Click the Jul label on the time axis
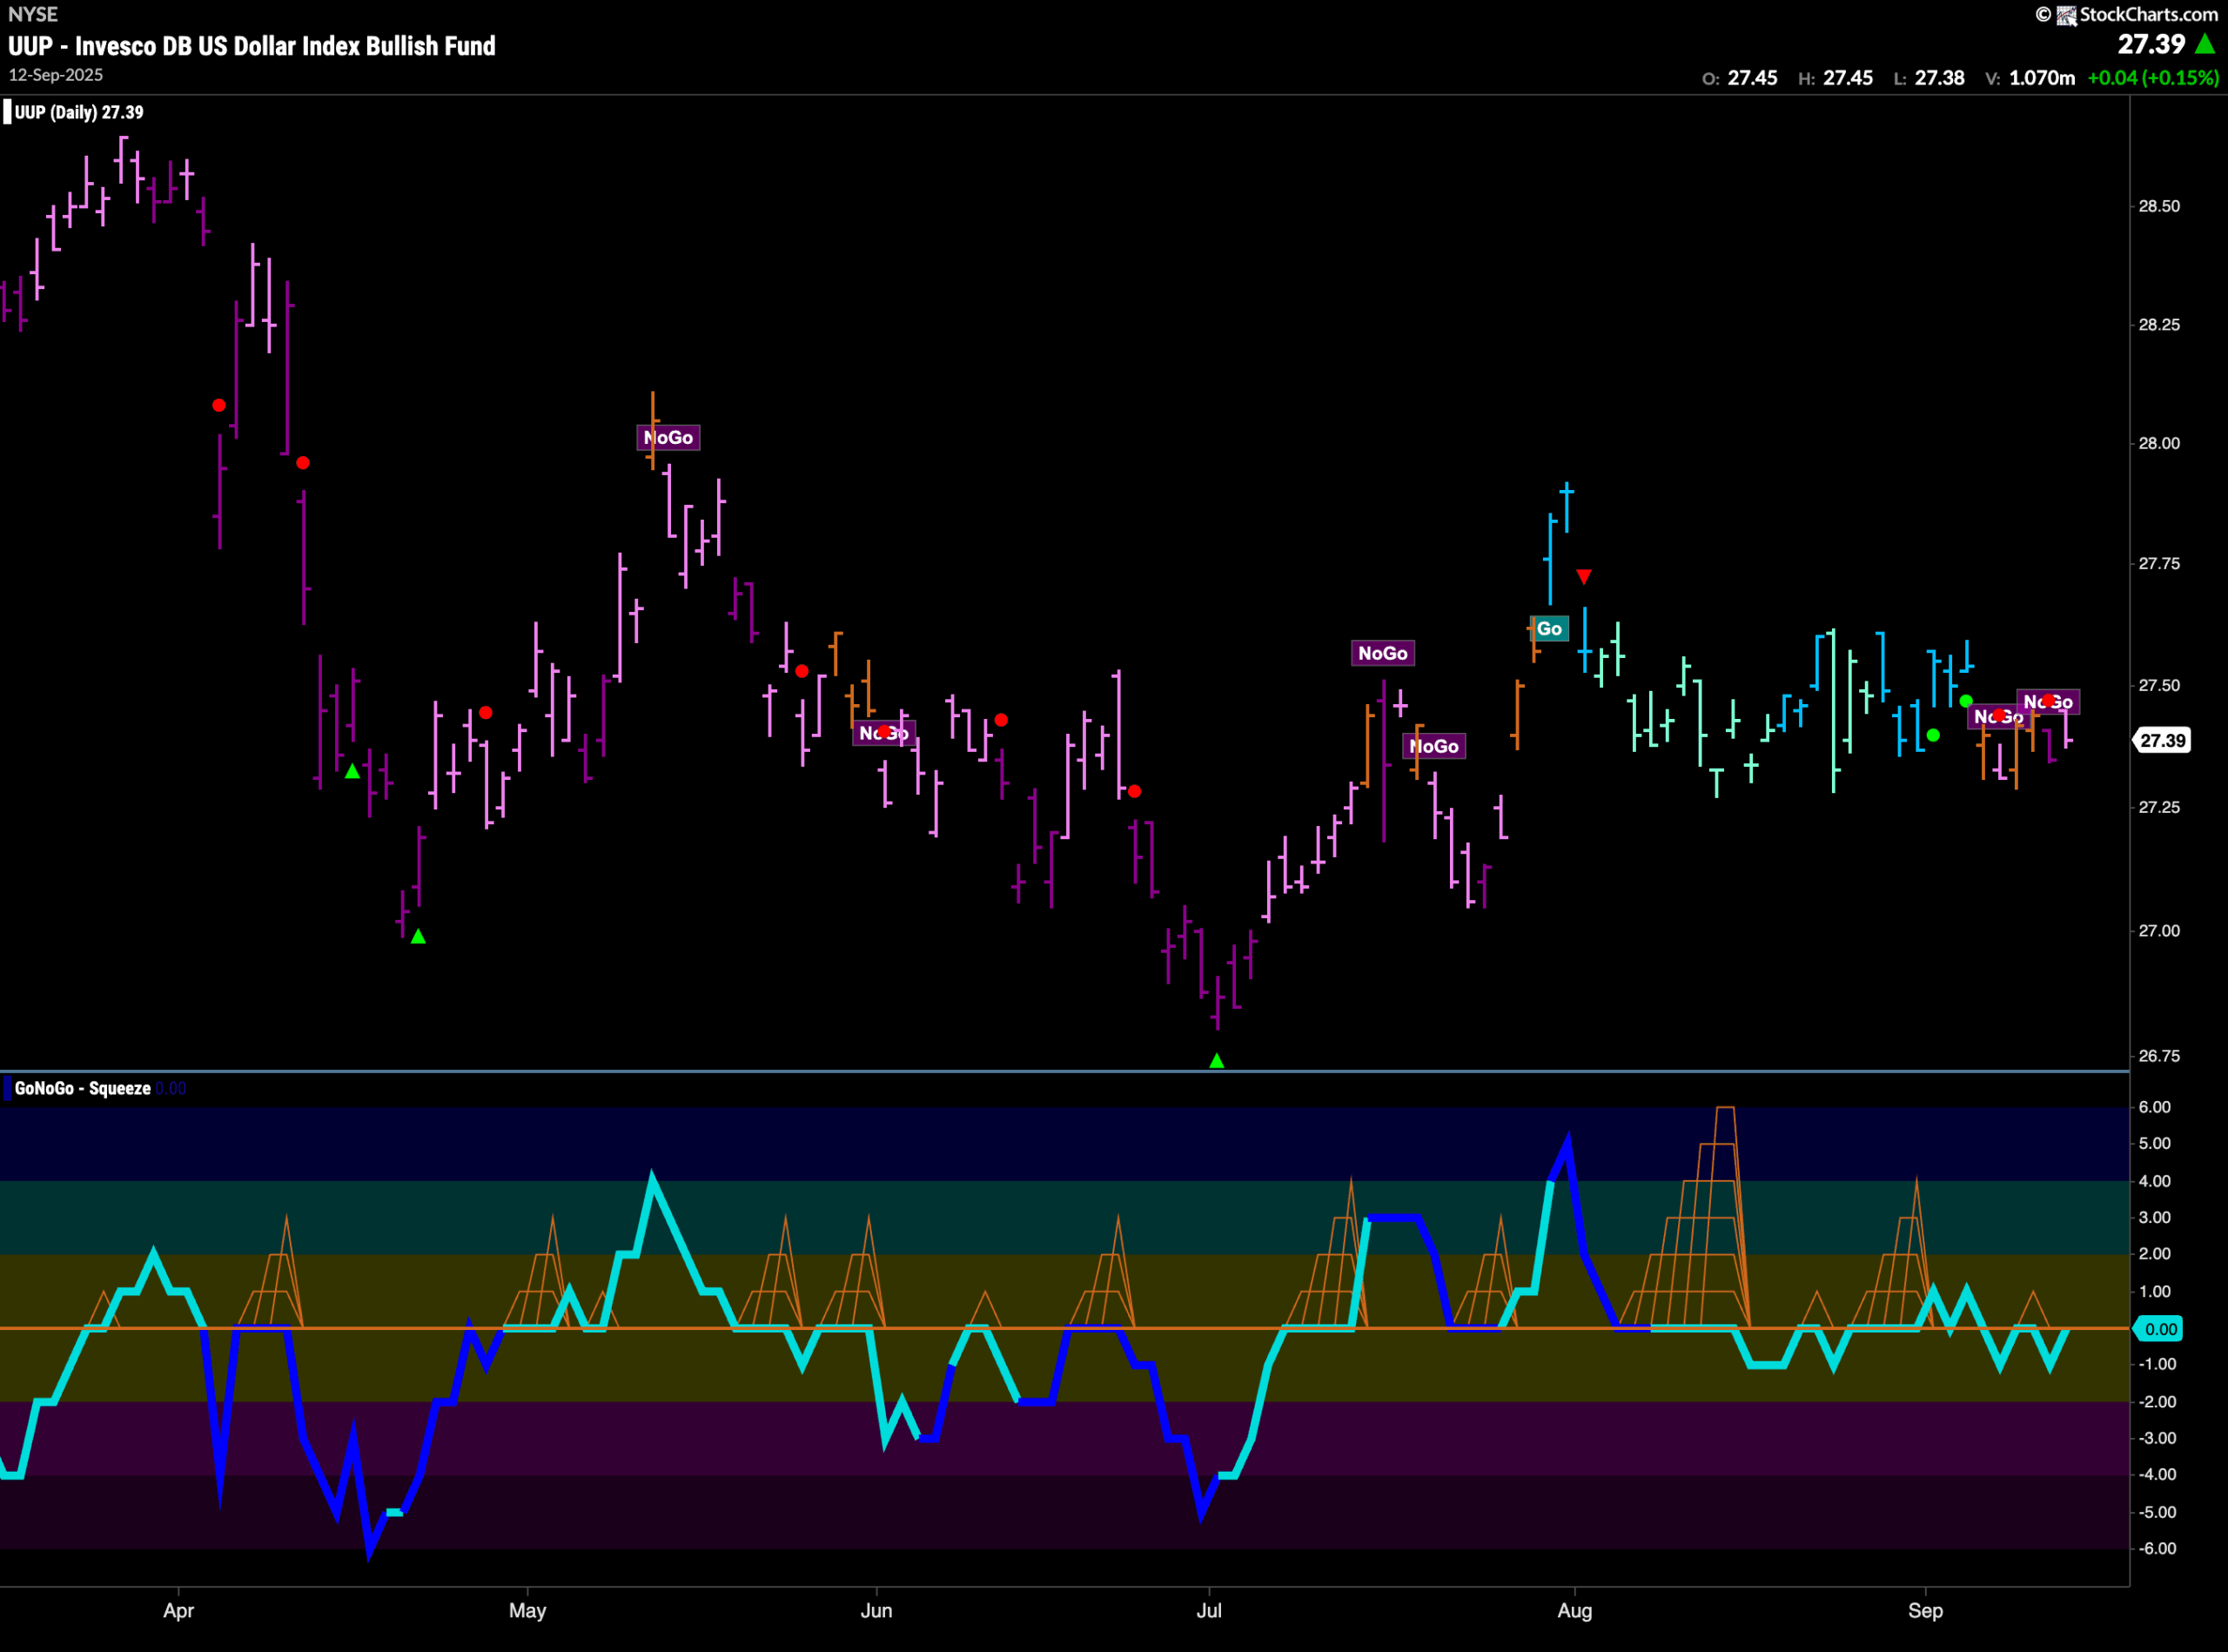Viewport: 2228px width, 1652px height. tap(1209, 1610)
